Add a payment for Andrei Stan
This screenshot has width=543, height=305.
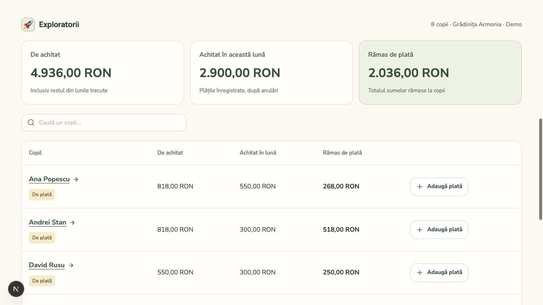(439, 230)
